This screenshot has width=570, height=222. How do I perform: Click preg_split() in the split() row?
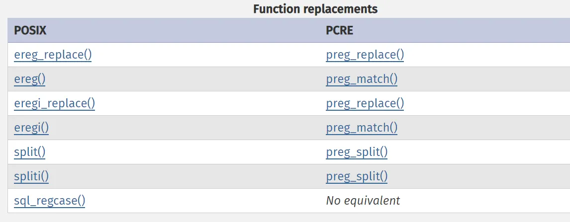coord(357,152)
